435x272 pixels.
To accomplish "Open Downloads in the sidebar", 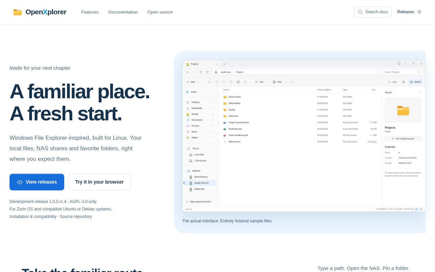I will (201, 108).
